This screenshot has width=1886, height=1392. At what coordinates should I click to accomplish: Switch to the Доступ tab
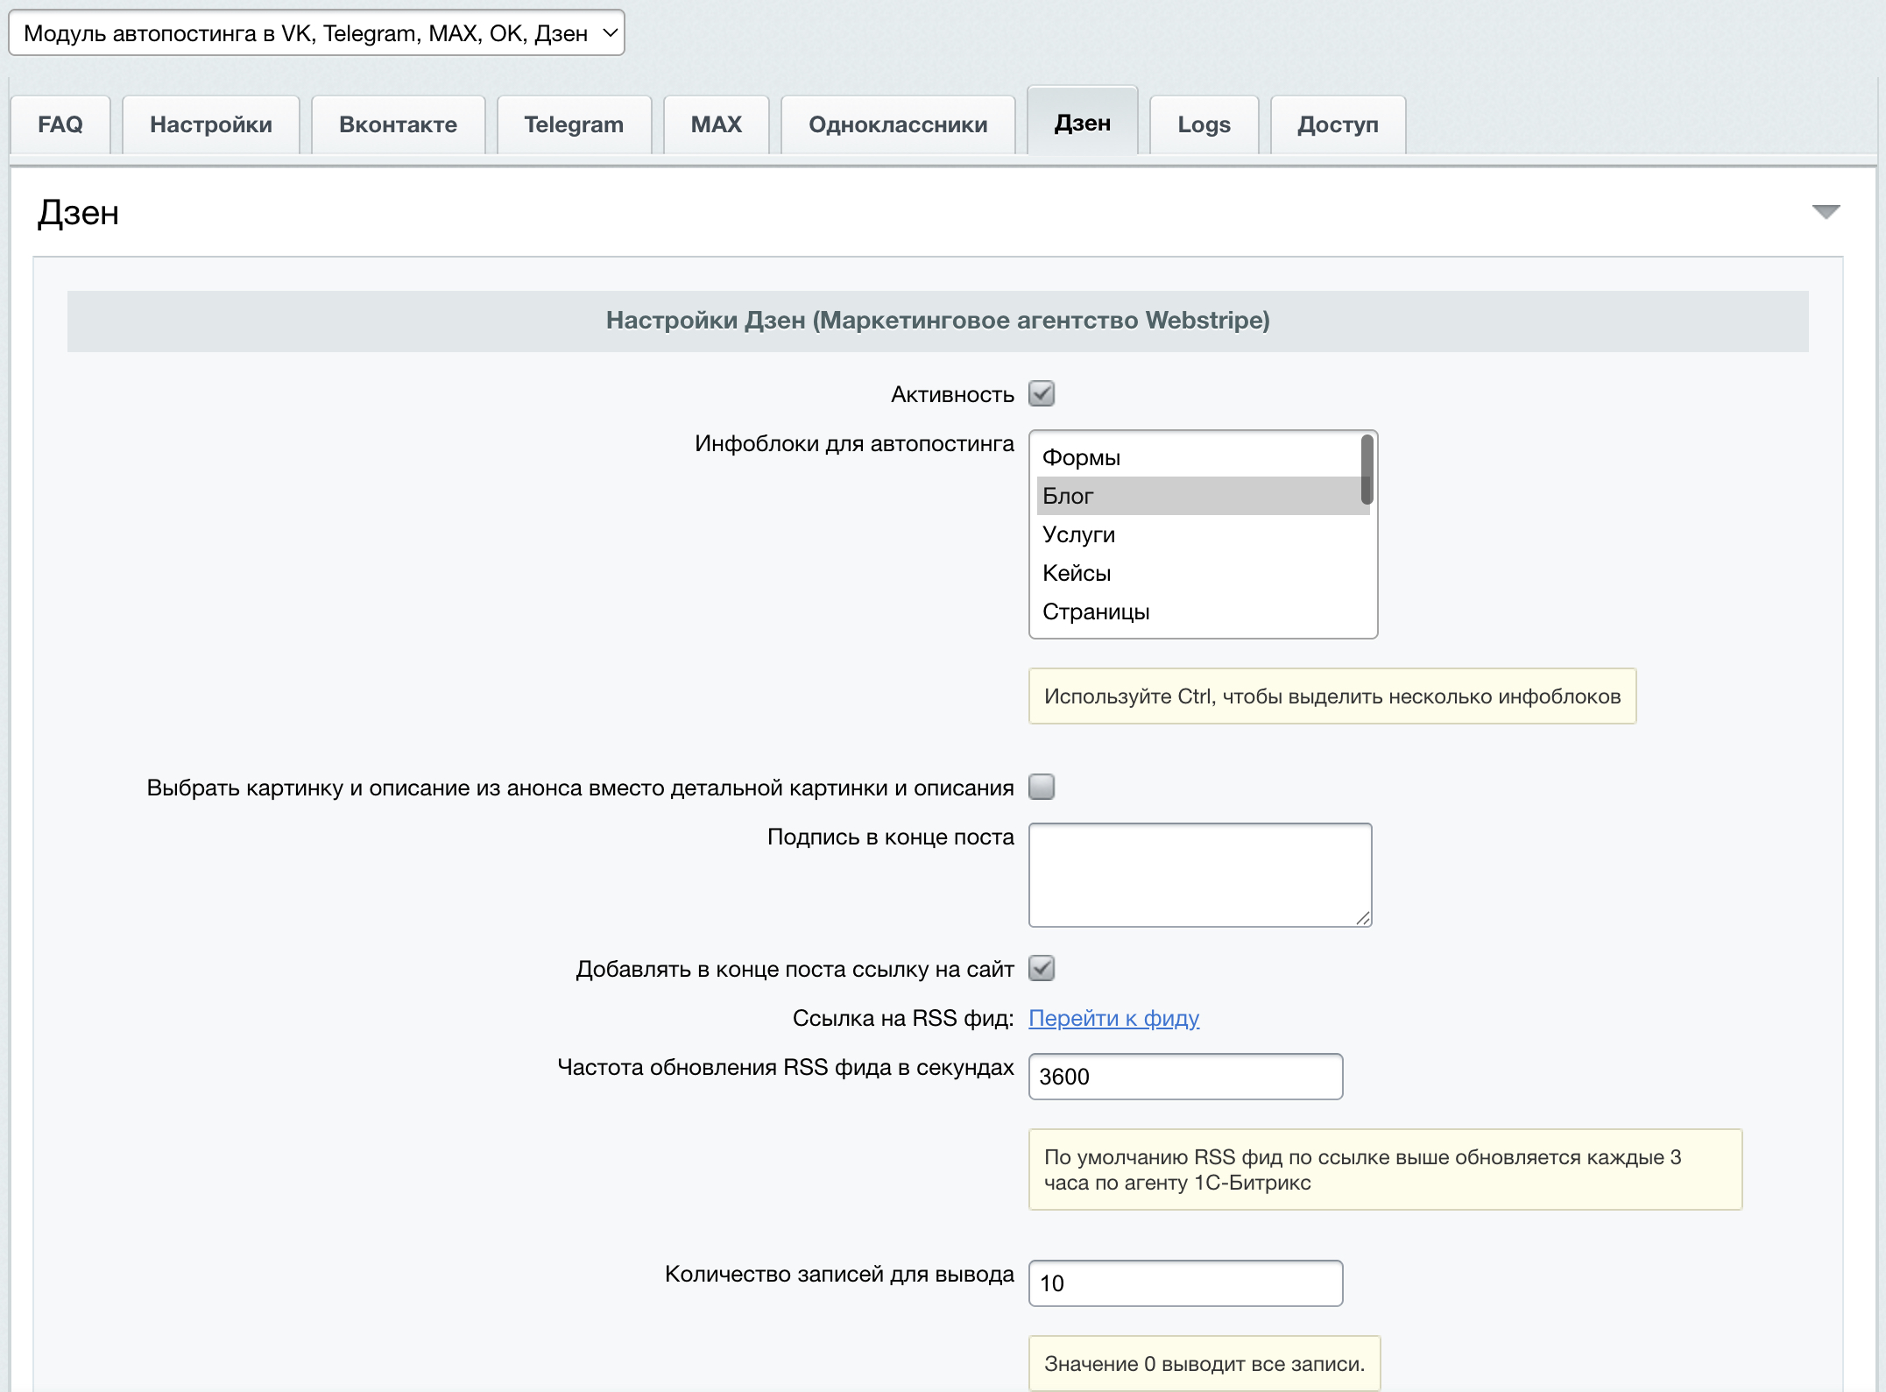[1339, 124]
